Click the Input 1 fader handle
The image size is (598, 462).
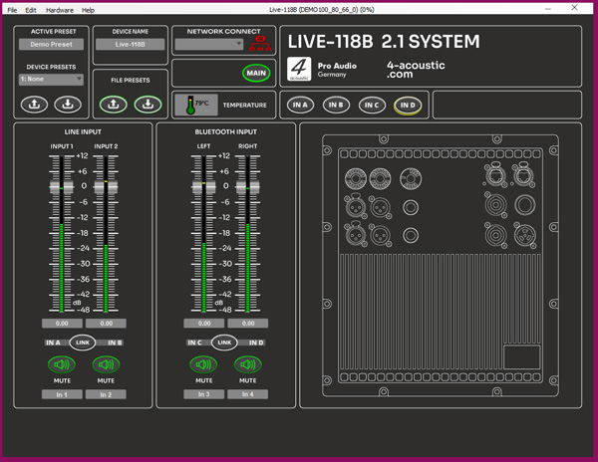(62, 187)
